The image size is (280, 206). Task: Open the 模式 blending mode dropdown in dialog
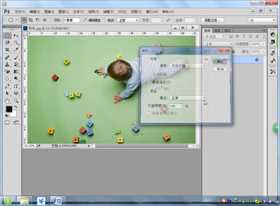click(x=187, y=98)
